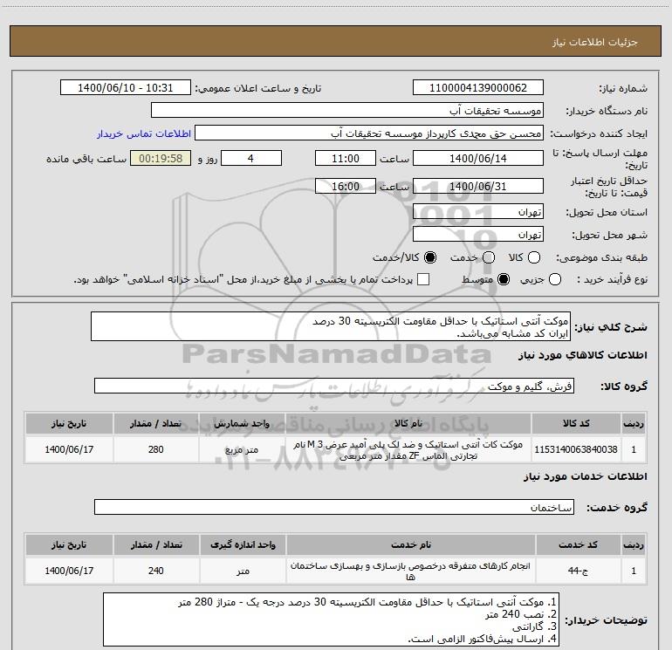Choose the جزیی purchase type radio

pyautogui.click(x=555, y=279)
